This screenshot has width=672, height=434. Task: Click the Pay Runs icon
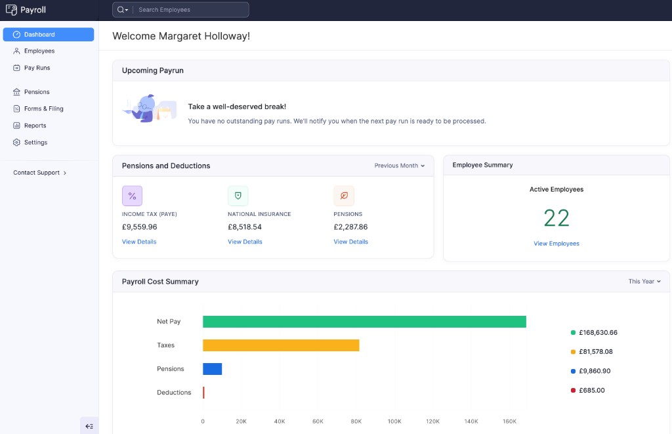pyautogui.click(x=16, y=68)
